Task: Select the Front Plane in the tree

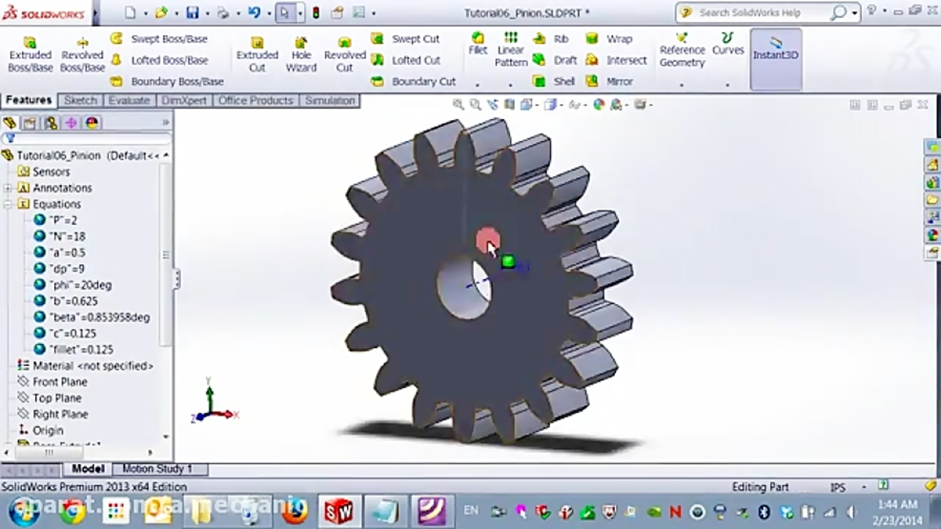Action: 59,382
